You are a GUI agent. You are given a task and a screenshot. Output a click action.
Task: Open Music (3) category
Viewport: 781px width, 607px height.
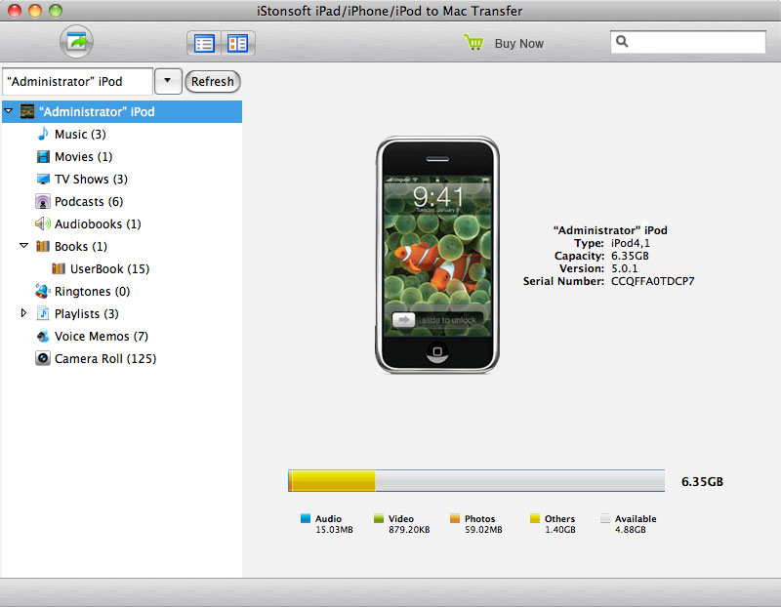click(80, 135)
